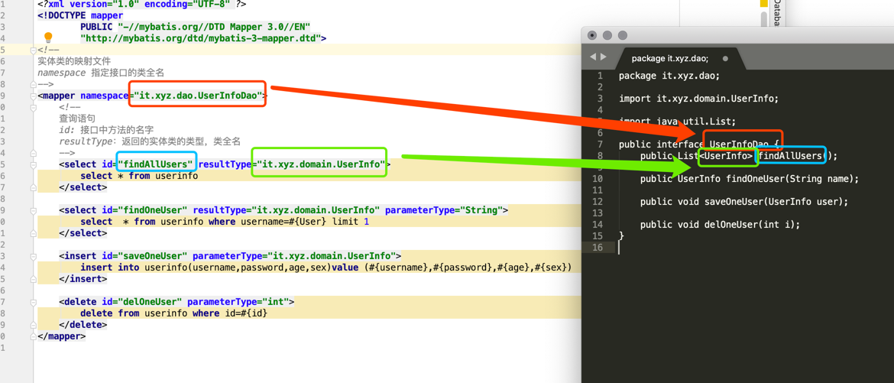Screen dimensions: 894x383
Task: Click the yellow inspection marker above the scrollbar
Action: (763, 4)
